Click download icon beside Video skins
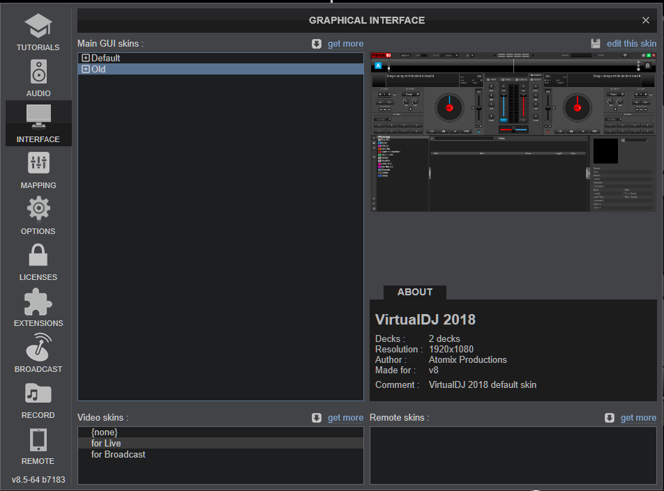The height and width of the screenshot is (491, 664). [317, 418]
